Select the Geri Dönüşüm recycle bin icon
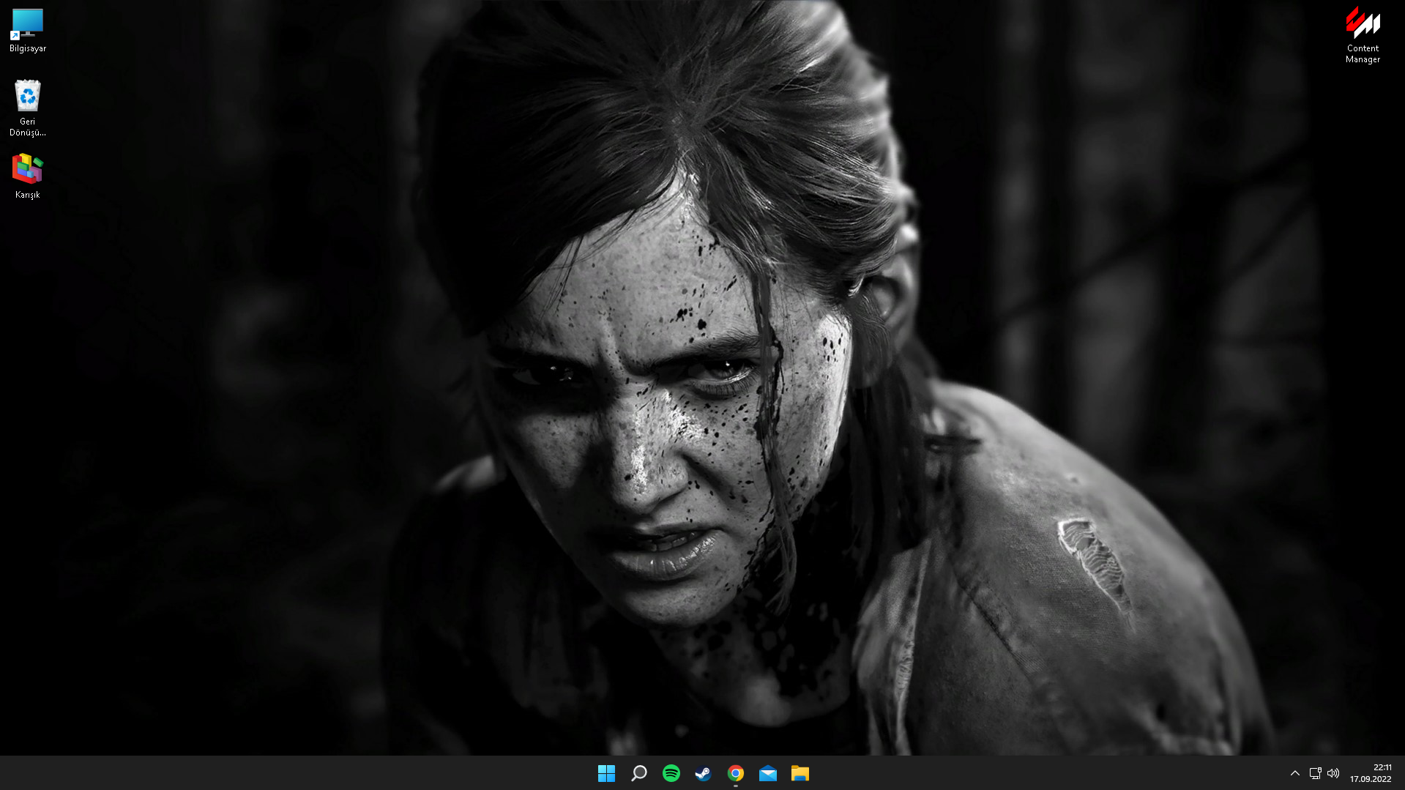 (28, 108)
